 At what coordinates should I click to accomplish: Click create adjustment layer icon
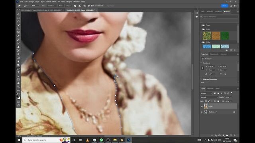pyautogui.click(x=223, y=135)
